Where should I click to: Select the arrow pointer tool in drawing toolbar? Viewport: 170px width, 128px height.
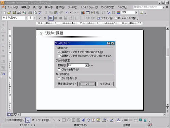28,120
